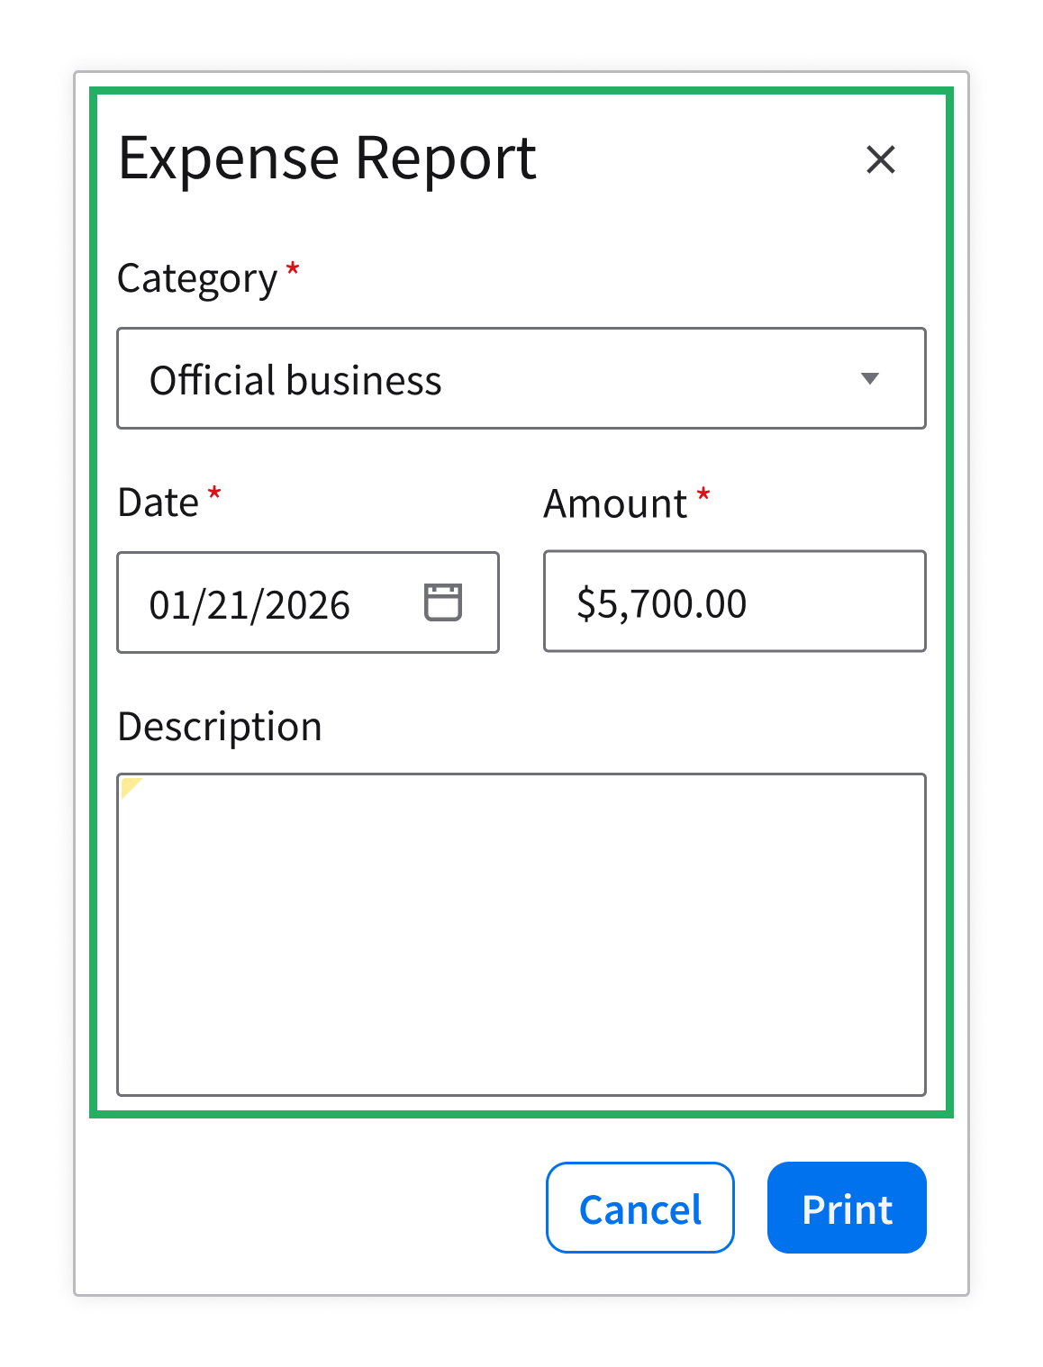Focus the Amount field showing $5,700.00

734,602
